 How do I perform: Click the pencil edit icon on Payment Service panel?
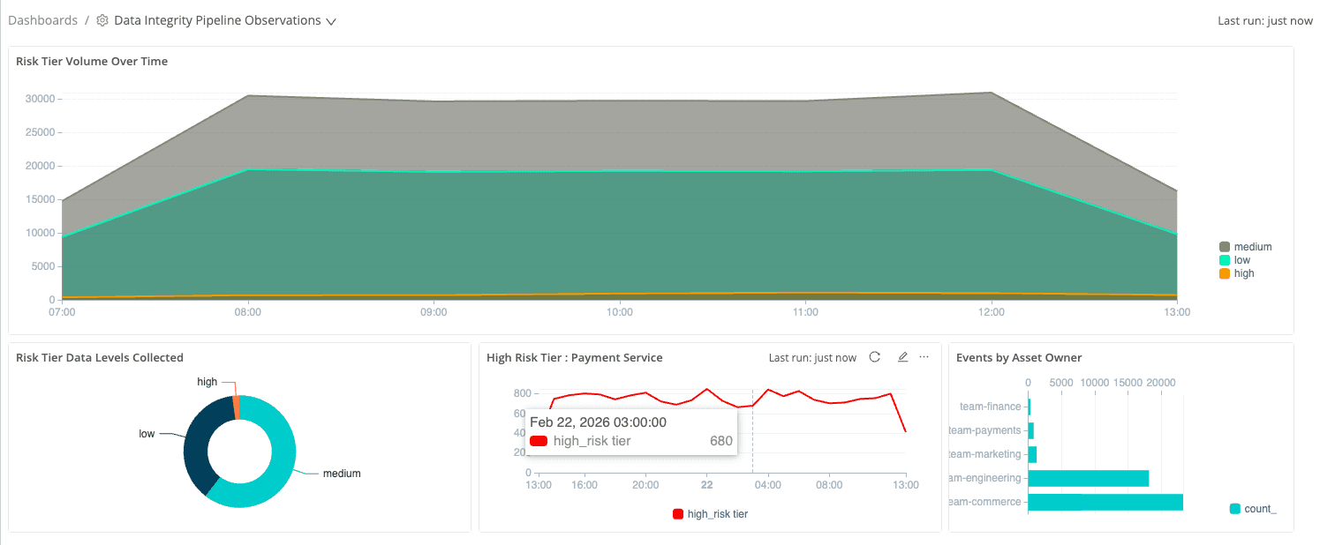point(902,357)
